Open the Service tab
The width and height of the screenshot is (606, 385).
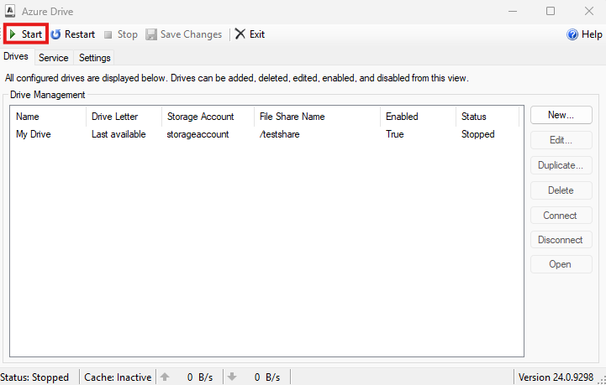53,58
